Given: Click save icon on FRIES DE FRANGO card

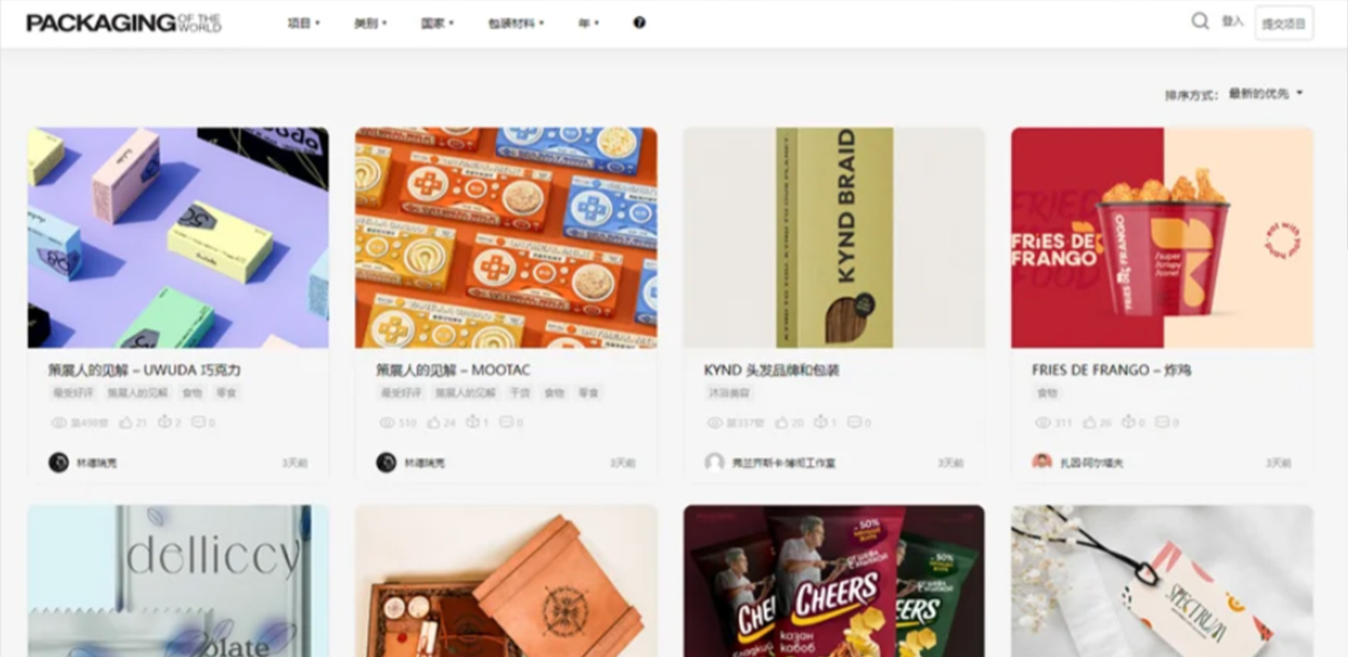Looking at the screenshot, I should [1129, 422].
